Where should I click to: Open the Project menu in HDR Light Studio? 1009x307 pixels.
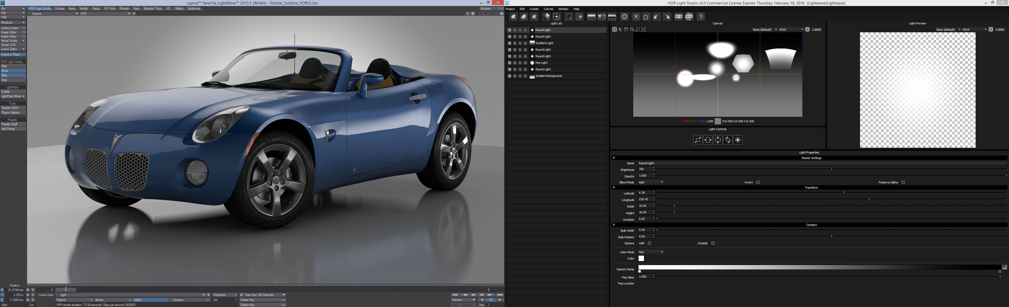point(510,9)
